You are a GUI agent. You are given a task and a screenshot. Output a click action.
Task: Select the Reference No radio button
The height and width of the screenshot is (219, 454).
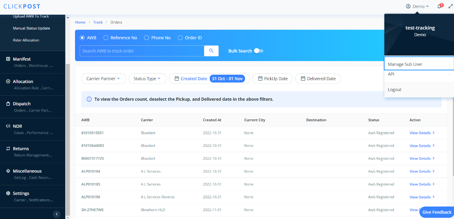pos(106,38)
